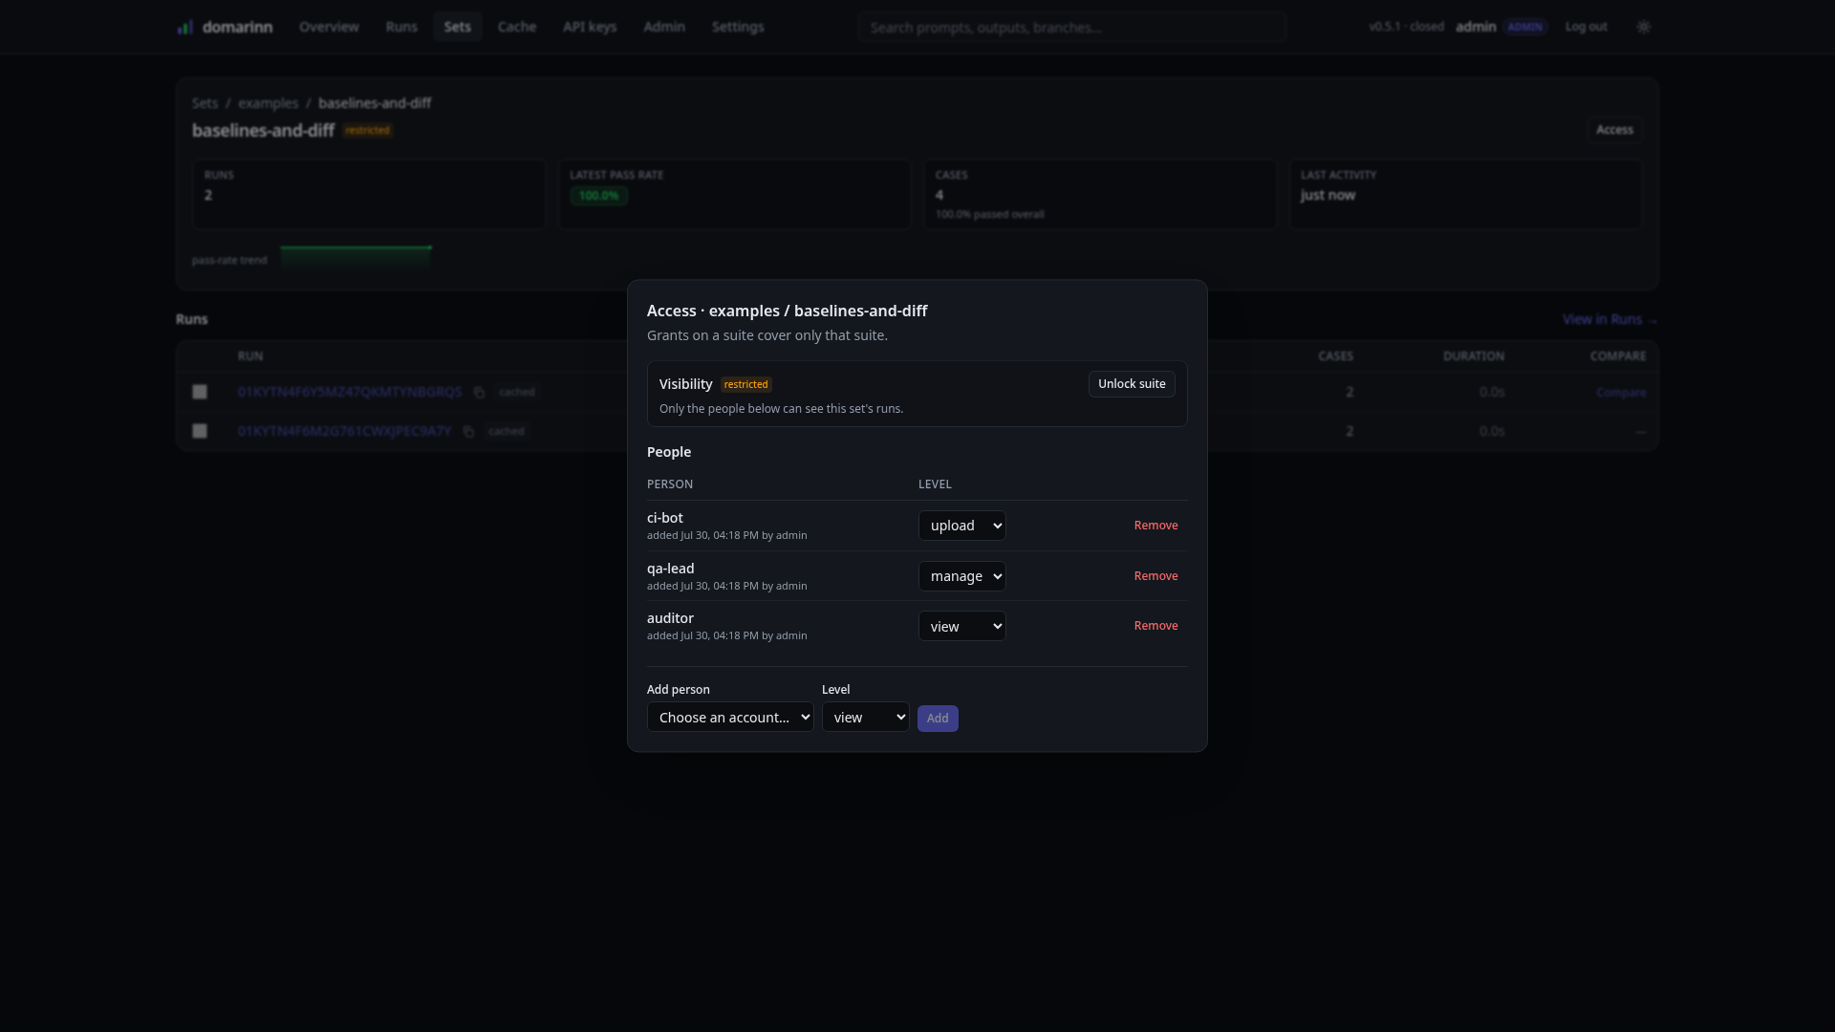Image resolution: width=1835 pixels, height=1032 pixels.
Task: Toggle the light/dark theme sun icon
Action: tap(1644, 27)
